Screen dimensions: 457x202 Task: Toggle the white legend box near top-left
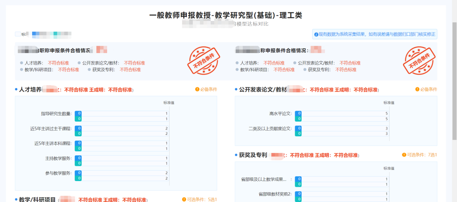18,34
